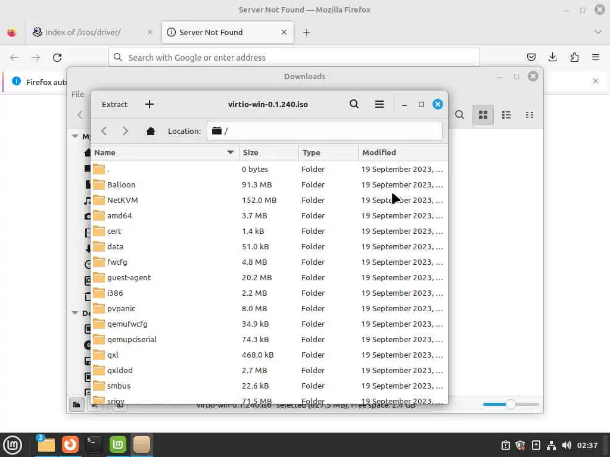The image size is (610, 457).
Task: Click the Firefox forward arrow
Action: (36, 58)
